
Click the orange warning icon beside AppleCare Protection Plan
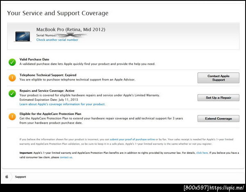point(12,117)
